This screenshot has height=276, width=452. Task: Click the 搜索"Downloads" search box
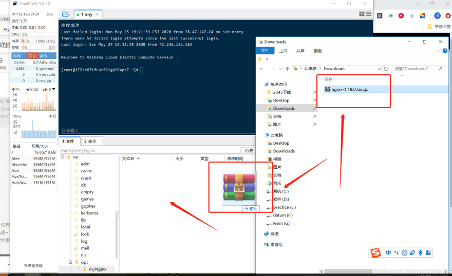[x=419, y=69]
